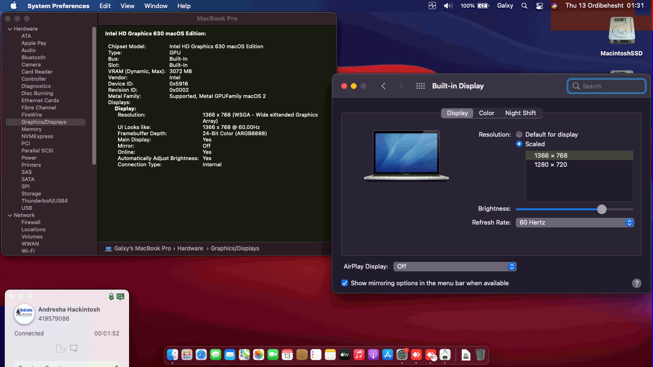Open Control Center in menu bar
Screen dimensions: 653x367
540,6
